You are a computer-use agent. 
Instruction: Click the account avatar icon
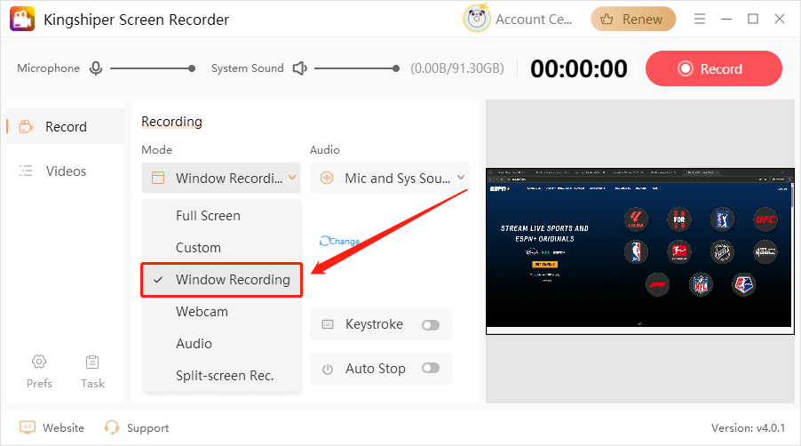point(477,19)
